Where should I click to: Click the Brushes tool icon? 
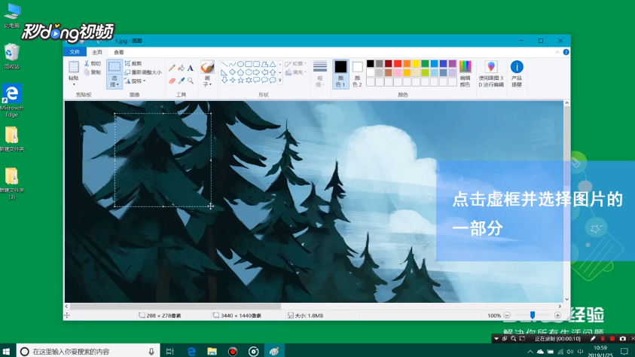tap(207, 67)
